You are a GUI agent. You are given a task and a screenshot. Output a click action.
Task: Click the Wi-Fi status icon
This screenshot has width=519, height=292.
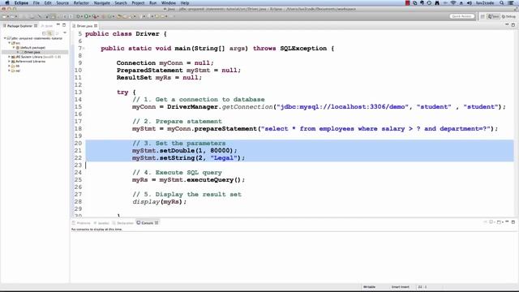click(x=453, y=3)
